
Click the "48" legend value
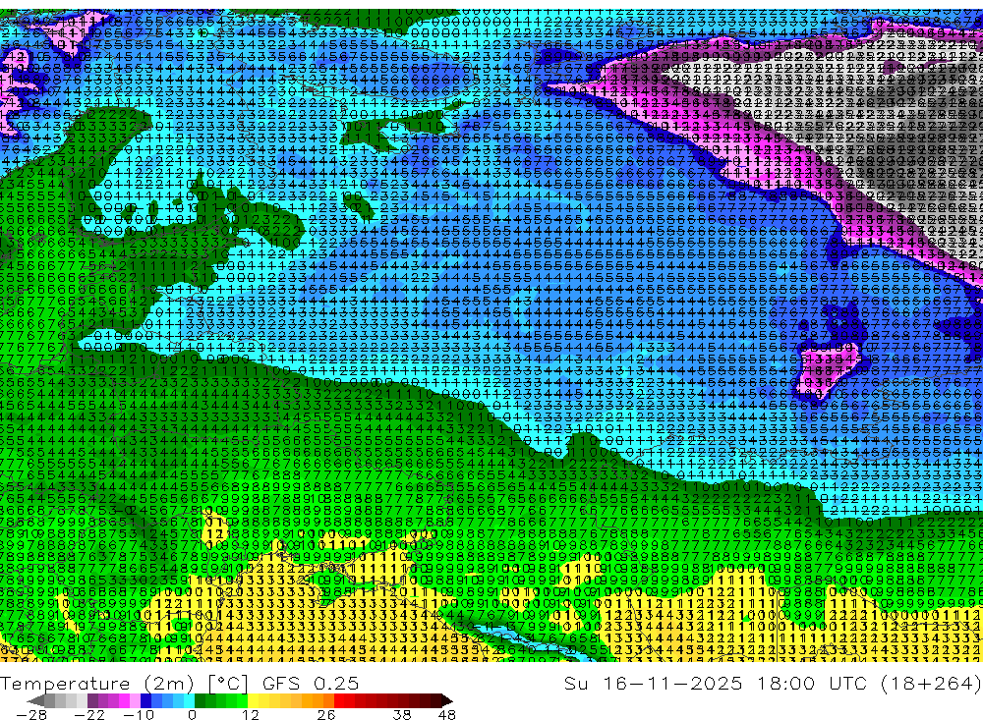pos(447,714)
